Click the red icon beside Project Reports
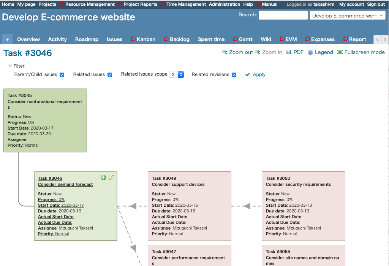389x266 pixels. click(120, 5)
